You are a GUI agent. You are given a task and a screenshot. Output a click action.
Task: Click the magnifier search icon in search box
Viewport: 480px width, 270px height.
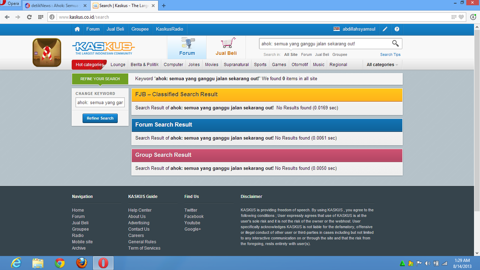[396, 43]
